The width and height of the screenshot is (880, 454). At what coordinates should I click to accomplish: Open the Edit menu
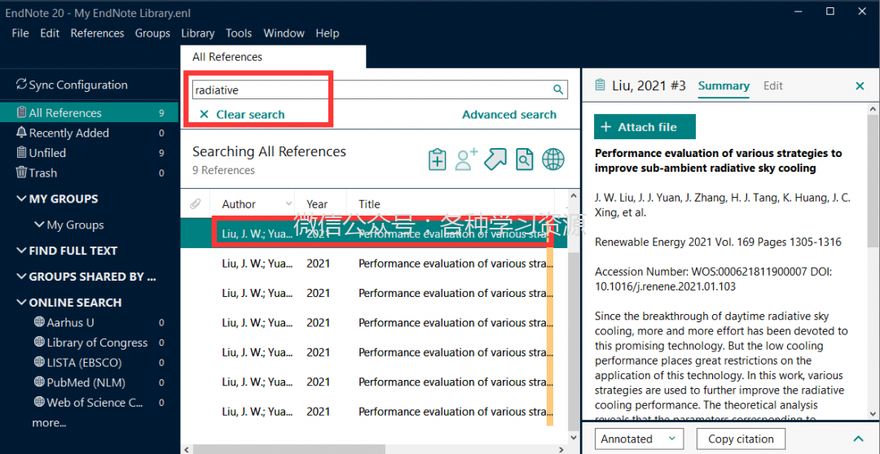(x=50, y=33)
